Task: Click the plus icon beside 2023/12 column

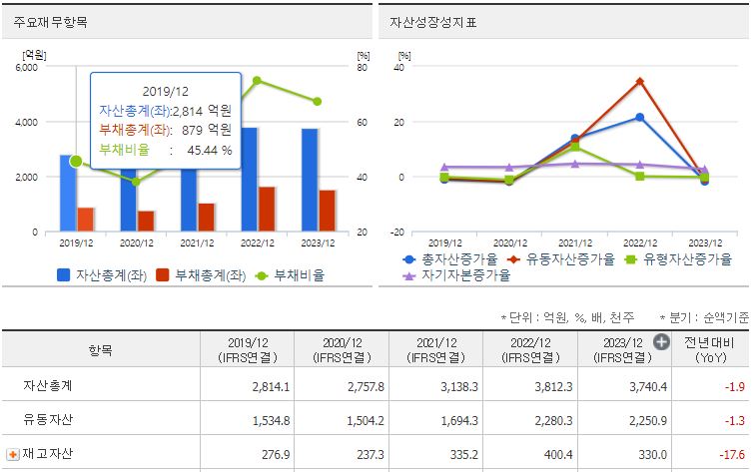Action: pos(661,342)
